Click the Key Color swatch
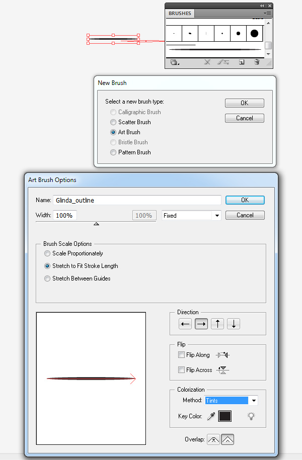This screenshot has width=302, height=460. [x=224, y=416]
